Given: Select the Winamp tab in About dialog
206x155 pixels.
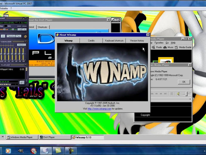Looking at the screenshot, I should click(x=68, y=41).
